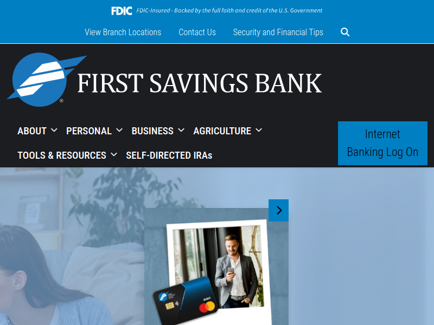Open the ABOUT menu item

click(x=32, y=131)
